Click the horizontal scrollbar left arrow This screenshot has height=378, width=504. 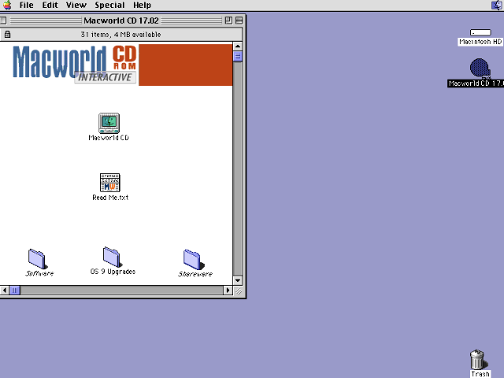click(5, 291)
